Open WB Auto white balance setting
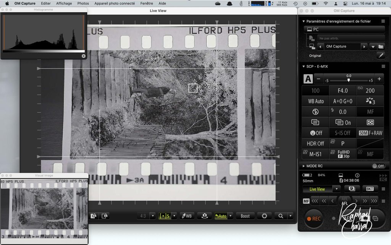The image size is (391, 245). (316, 101)
